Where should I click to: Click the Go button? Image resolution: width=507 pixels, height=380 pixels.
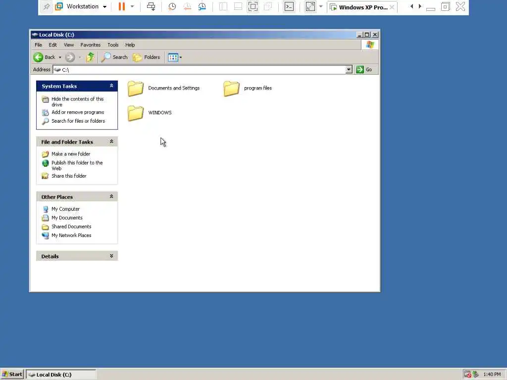(x=364, y=69)
